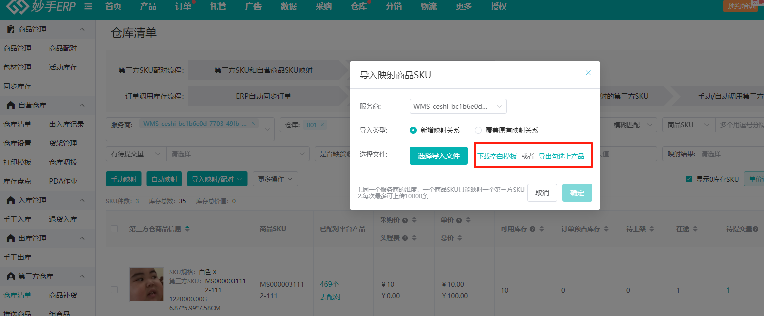Toggle the 显示0库存SKU checkbox

pyautogui.click(x=689, y=179)
